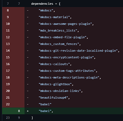Click the minus marker beside "beautifulsoup4"

click(28, 98)
